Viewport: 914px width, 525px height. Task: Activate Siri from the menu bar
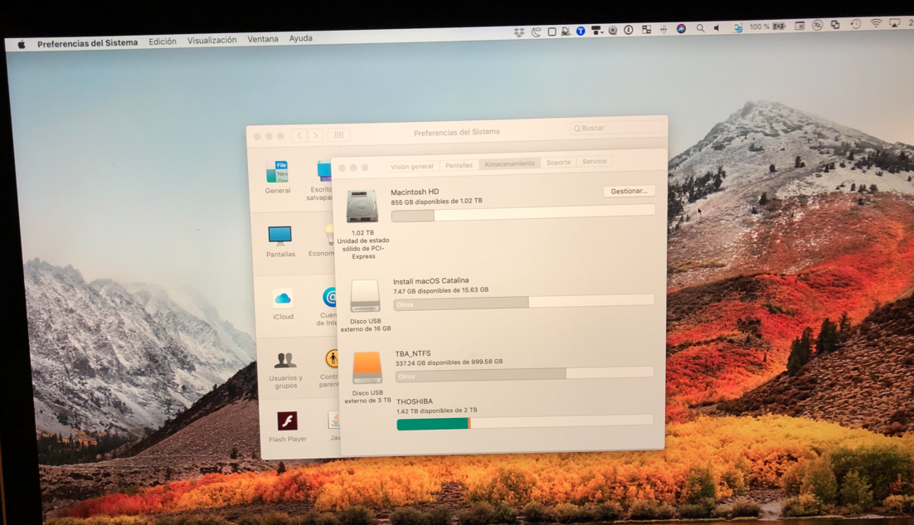(681, 28)
